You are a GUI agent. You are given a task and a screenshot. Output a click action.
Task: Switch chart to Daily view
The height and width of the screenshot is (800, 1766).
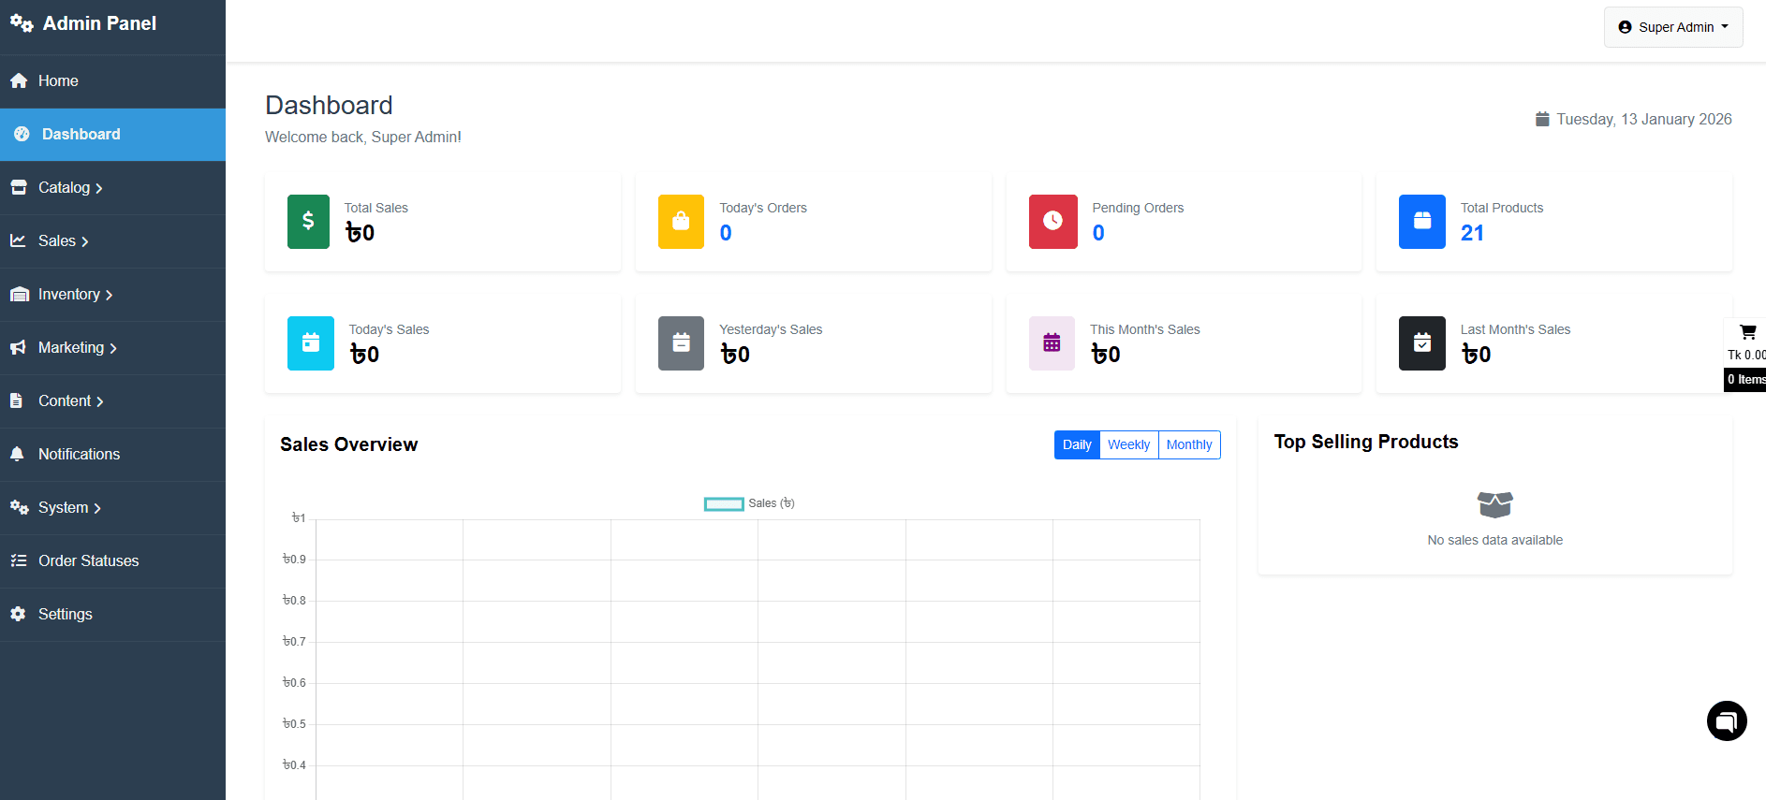click(1077, 444)
